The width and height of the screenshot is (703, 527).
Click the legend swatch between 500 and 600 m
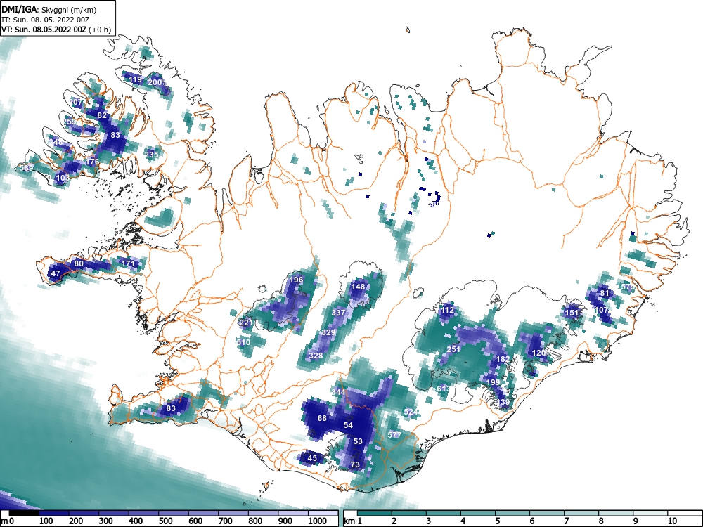[x=174, y=513]
